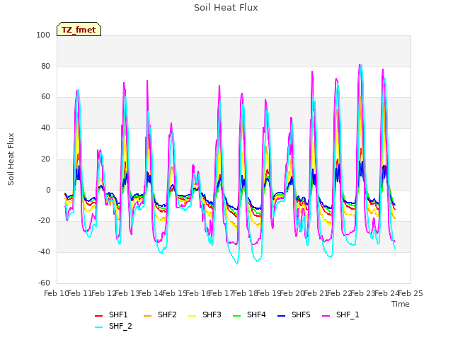Click the Feb 13 x-axis label

pos(127,293)
